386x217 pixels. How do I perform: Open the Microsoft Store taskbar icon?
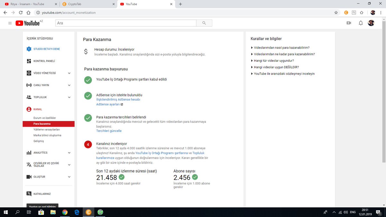pos(41,212)
